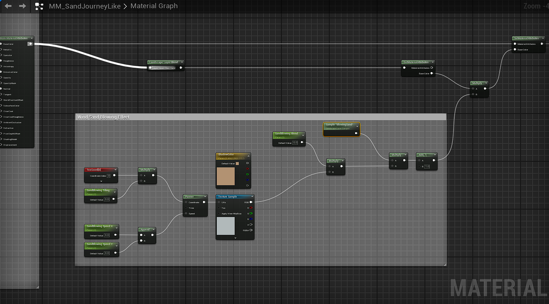Click the Panner Speed input pin

point(186,214)
